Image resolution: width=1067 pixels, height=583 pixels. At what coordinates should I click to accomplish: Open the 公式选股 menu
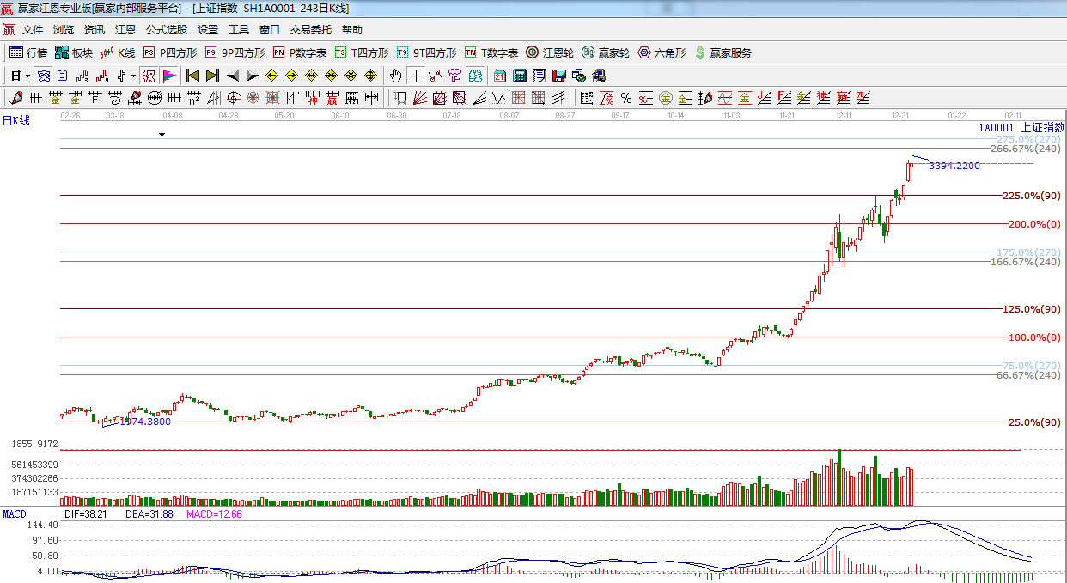click(x=166, y=30)
